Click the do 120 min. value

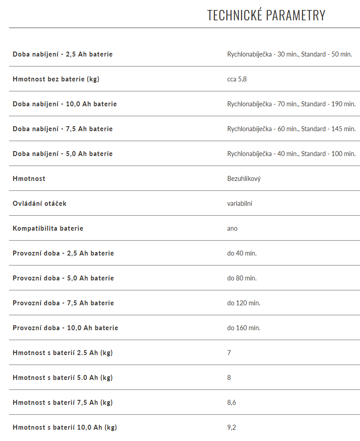pyautogui.click(x=244, y=303)
